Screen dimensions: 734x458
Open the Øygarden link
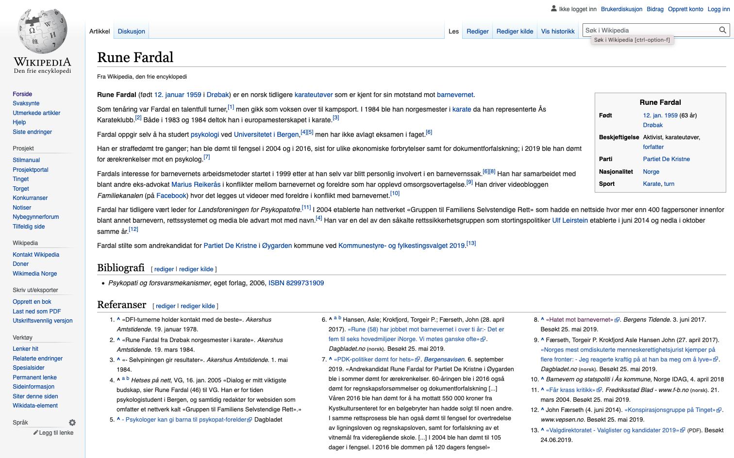[277, 245]
